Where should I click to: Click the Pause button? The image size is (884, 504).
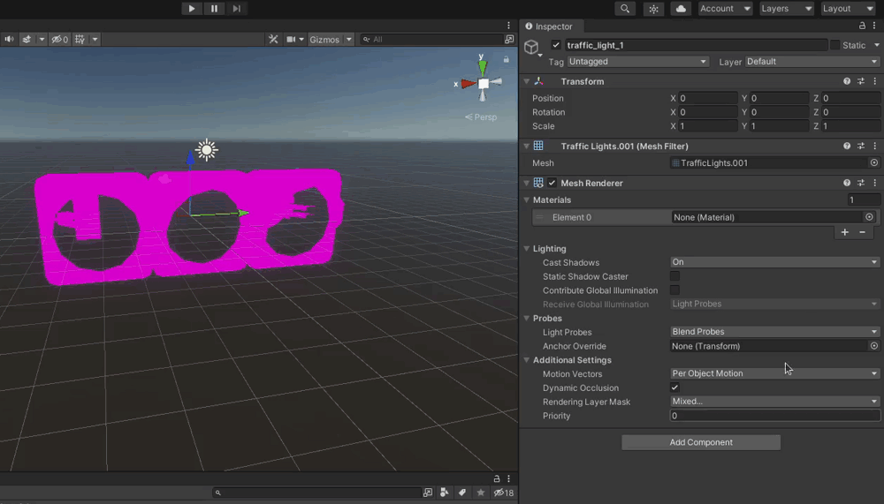[x=214, y=9]
